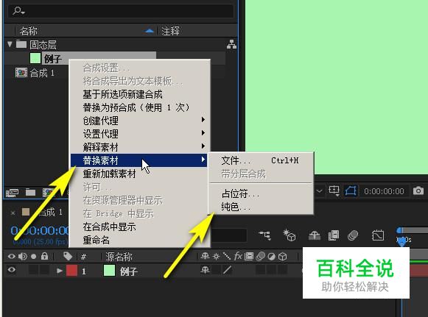Toggle shy switch on 例子 layer
Viewport: 428px width, 317px height.
(205, 270)
